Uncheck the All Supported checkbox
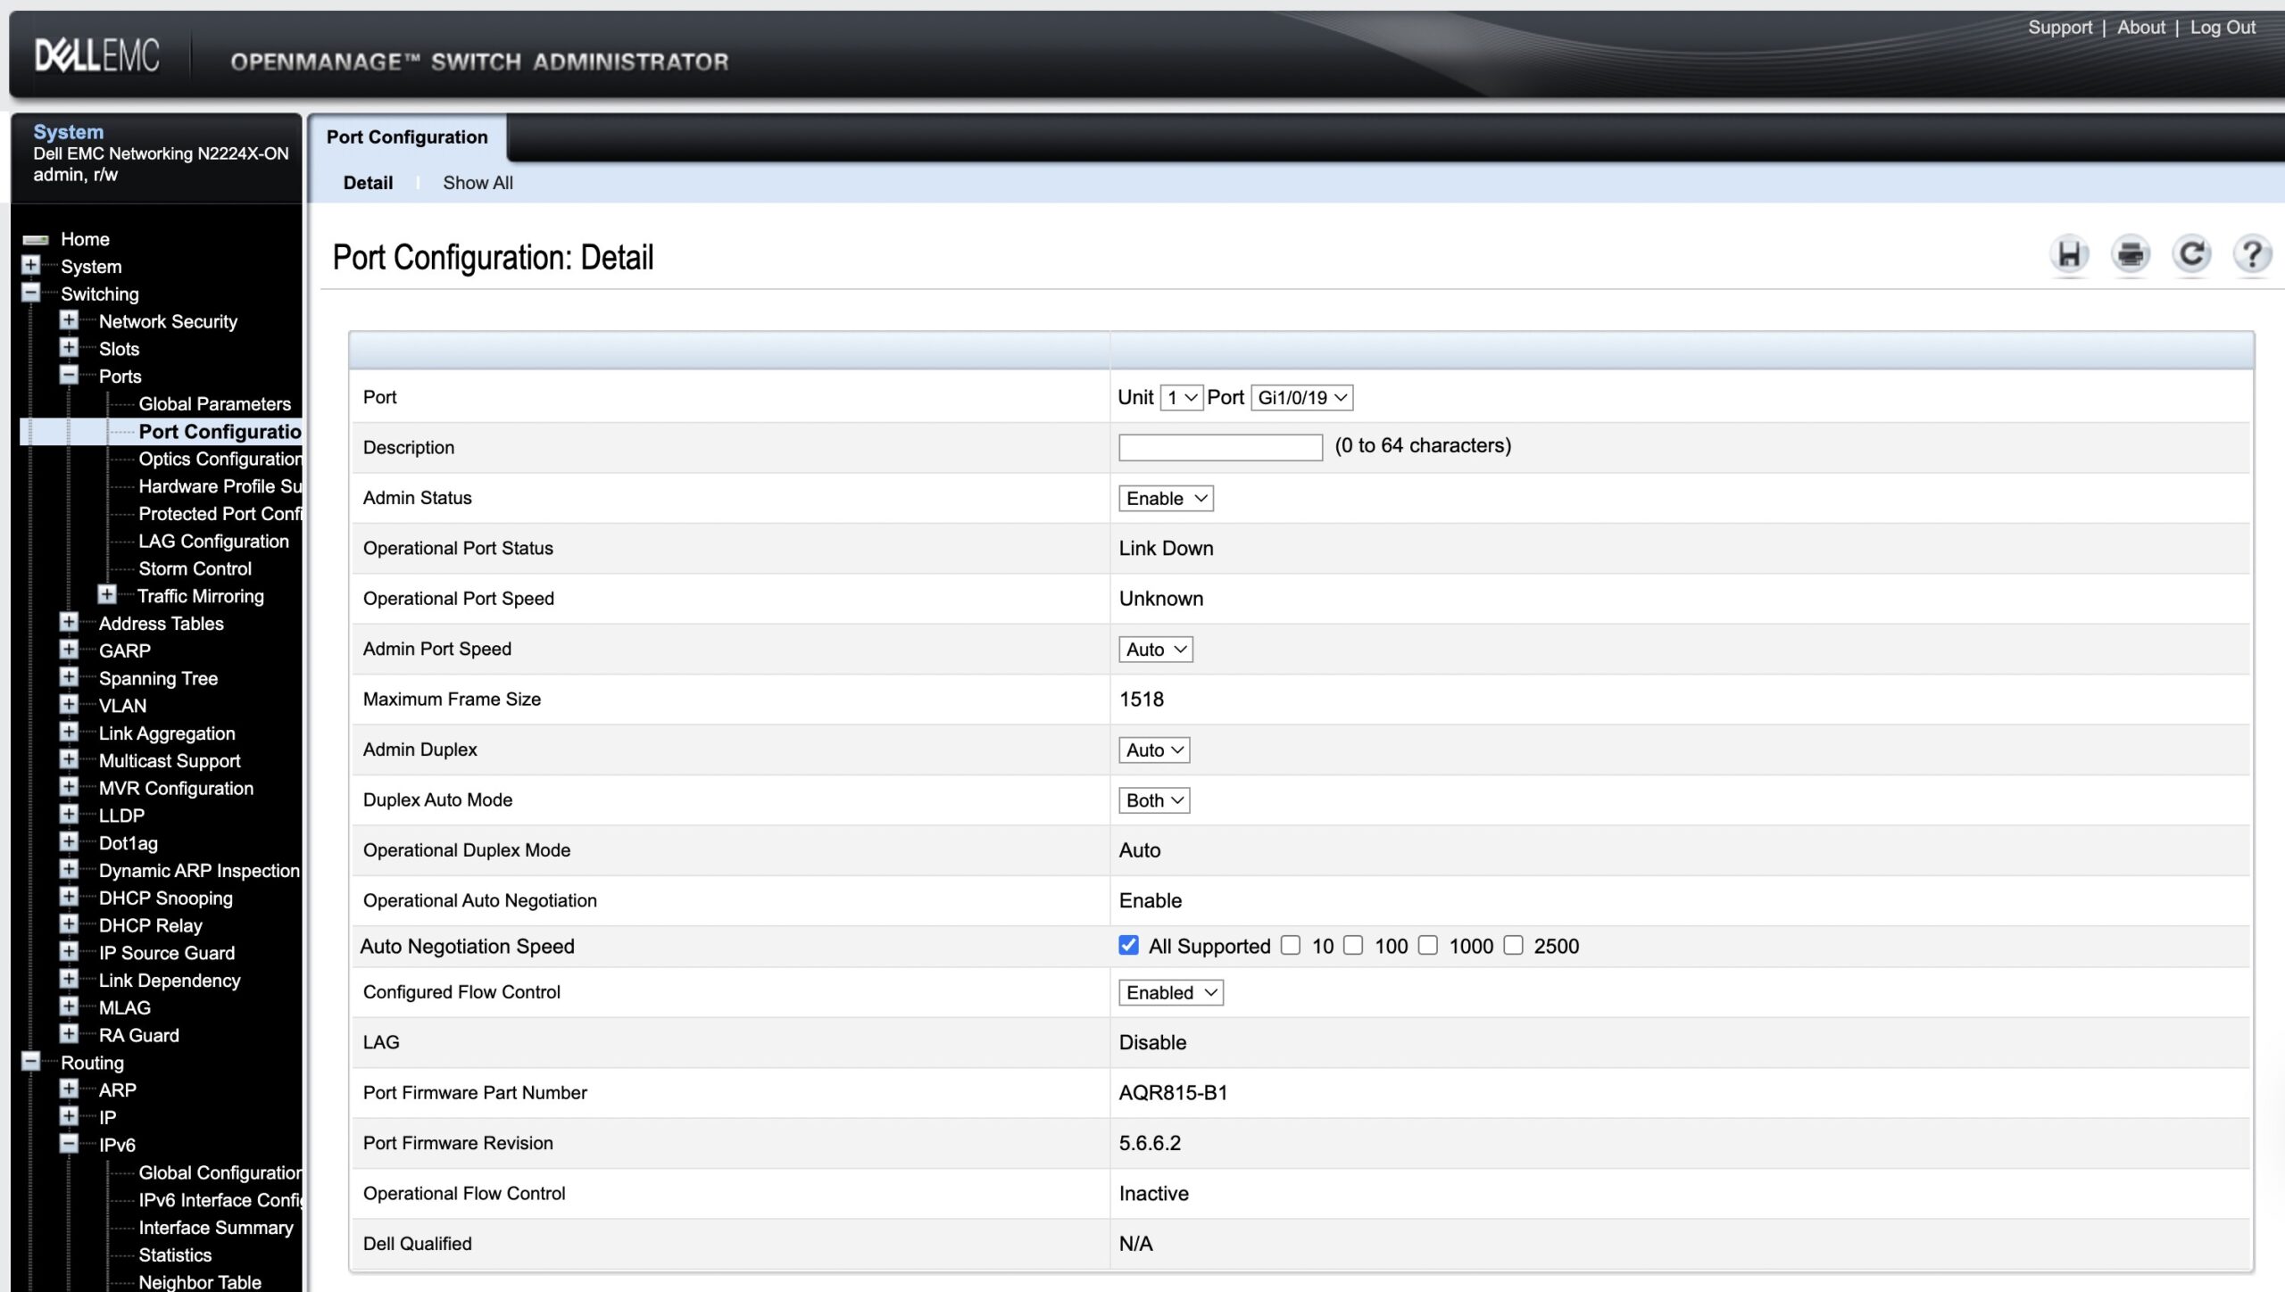Screen dimensions: 2285x1292 (1128, 946)
